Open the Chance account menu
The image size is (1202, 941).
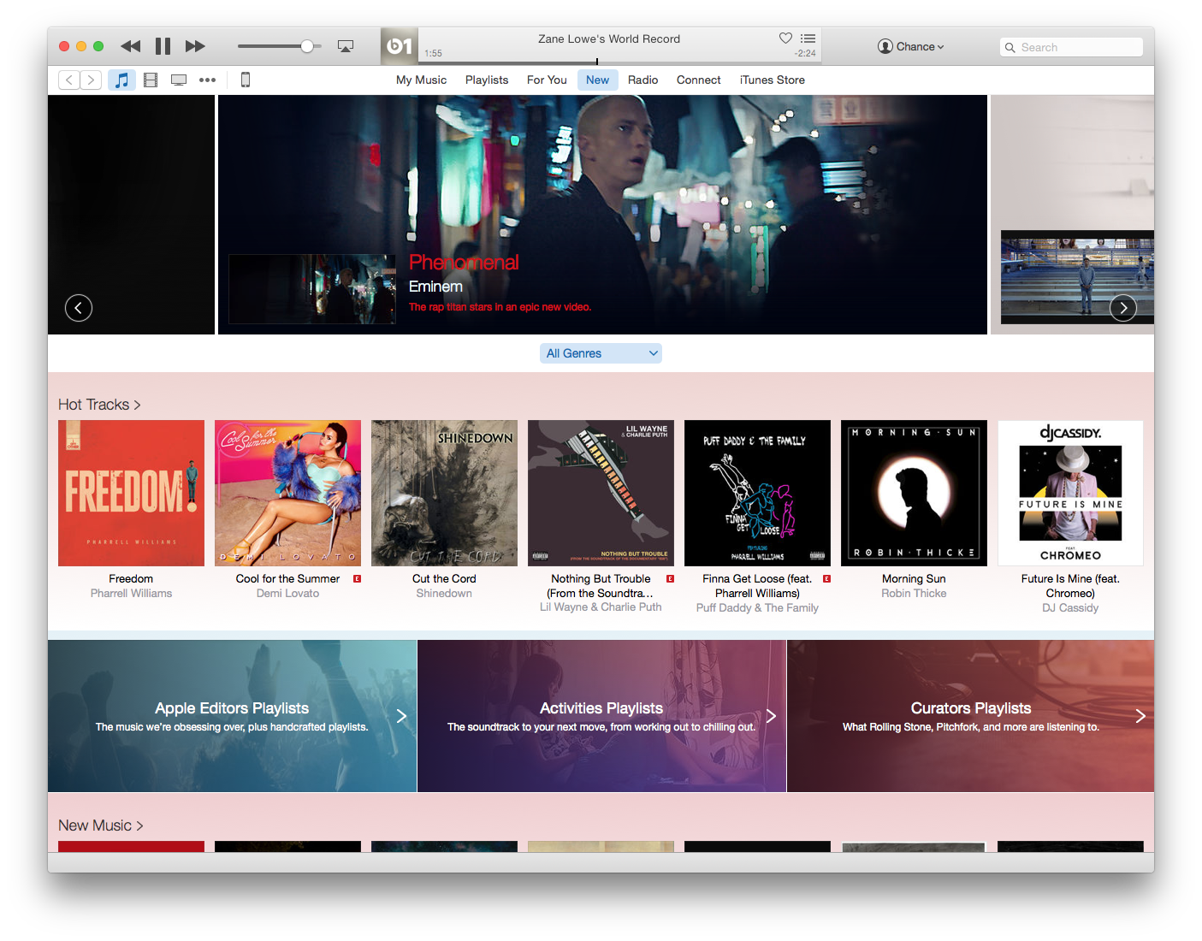coord(910,47)
